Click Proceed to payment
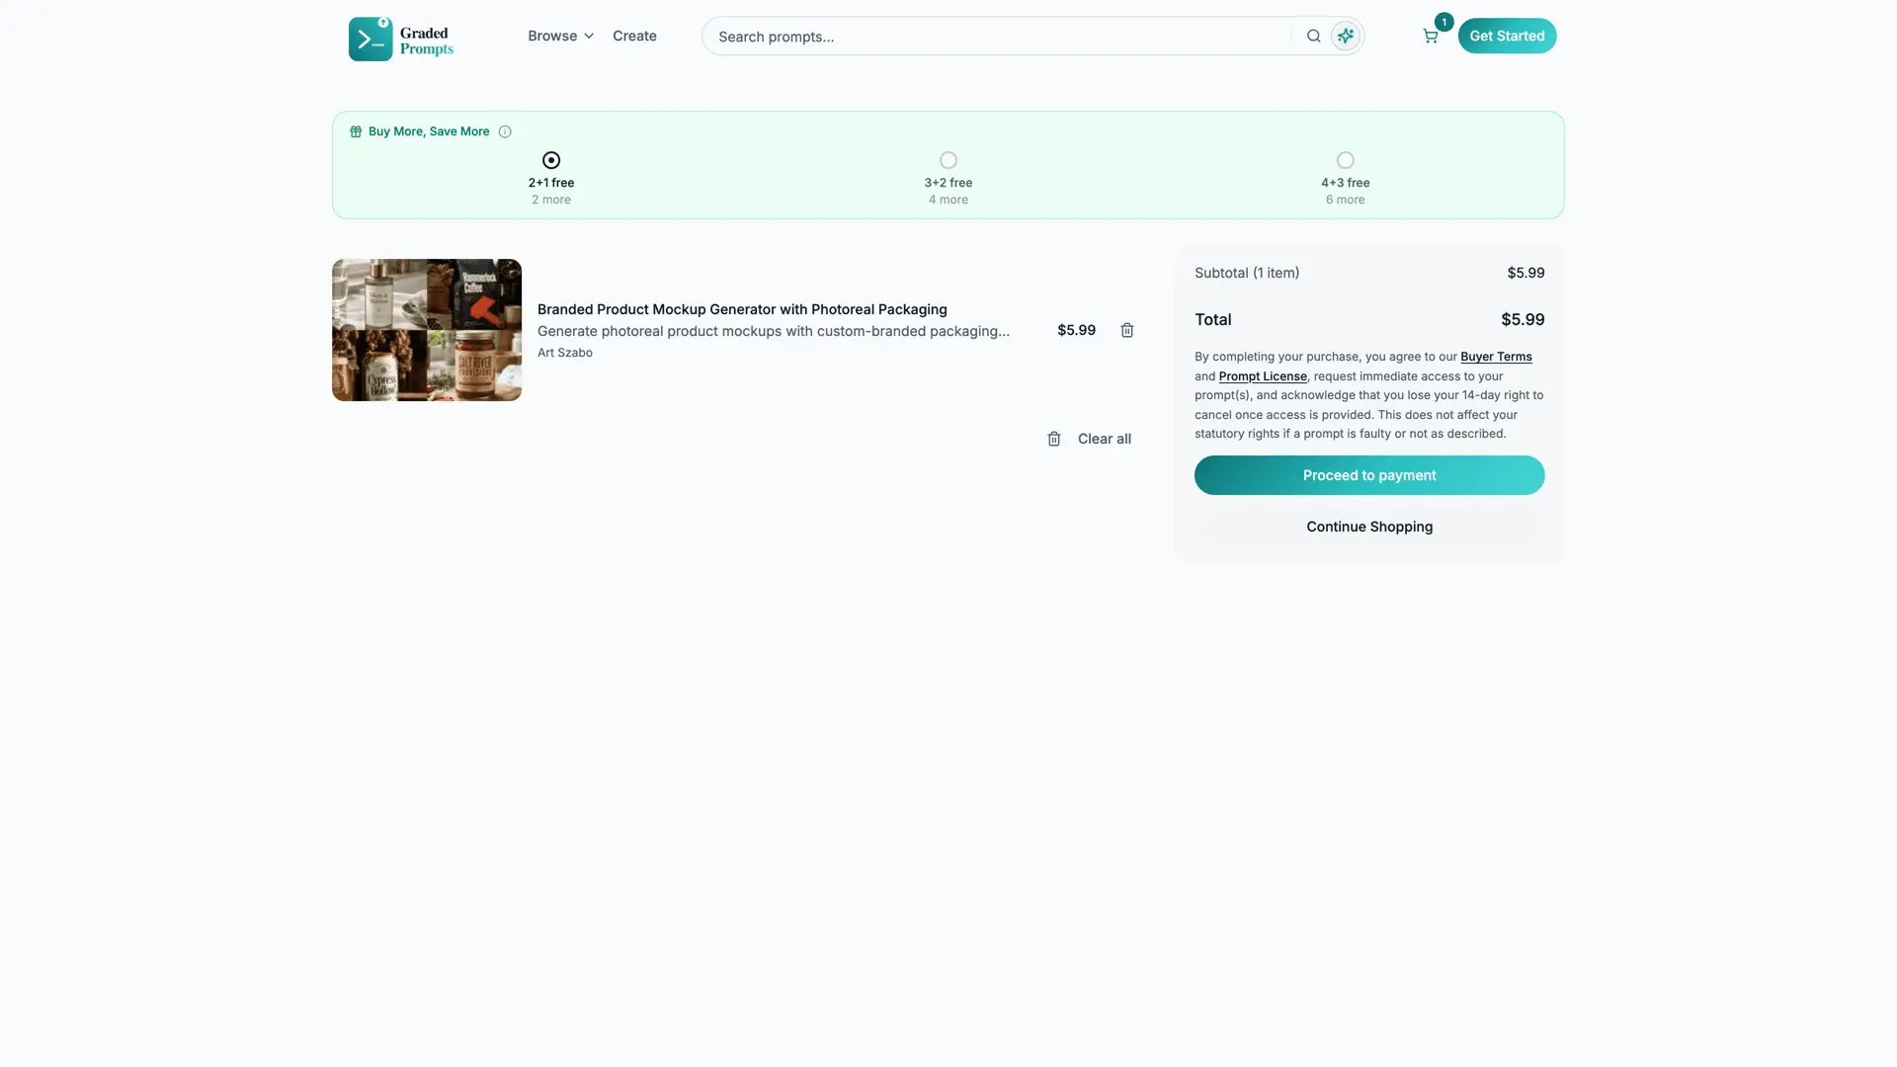1897x1067 pixels. click(1369, 475)
